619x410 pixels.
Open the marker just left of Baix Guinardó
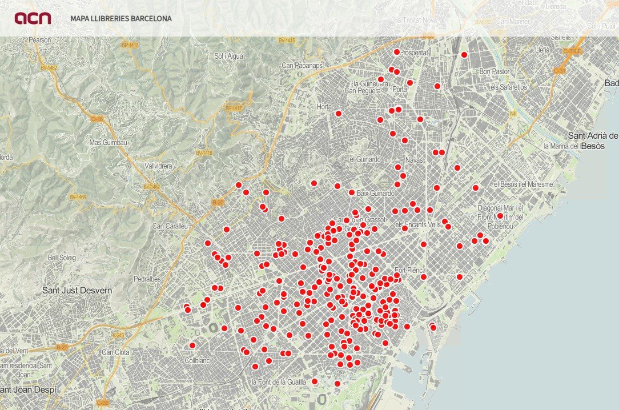351,192
